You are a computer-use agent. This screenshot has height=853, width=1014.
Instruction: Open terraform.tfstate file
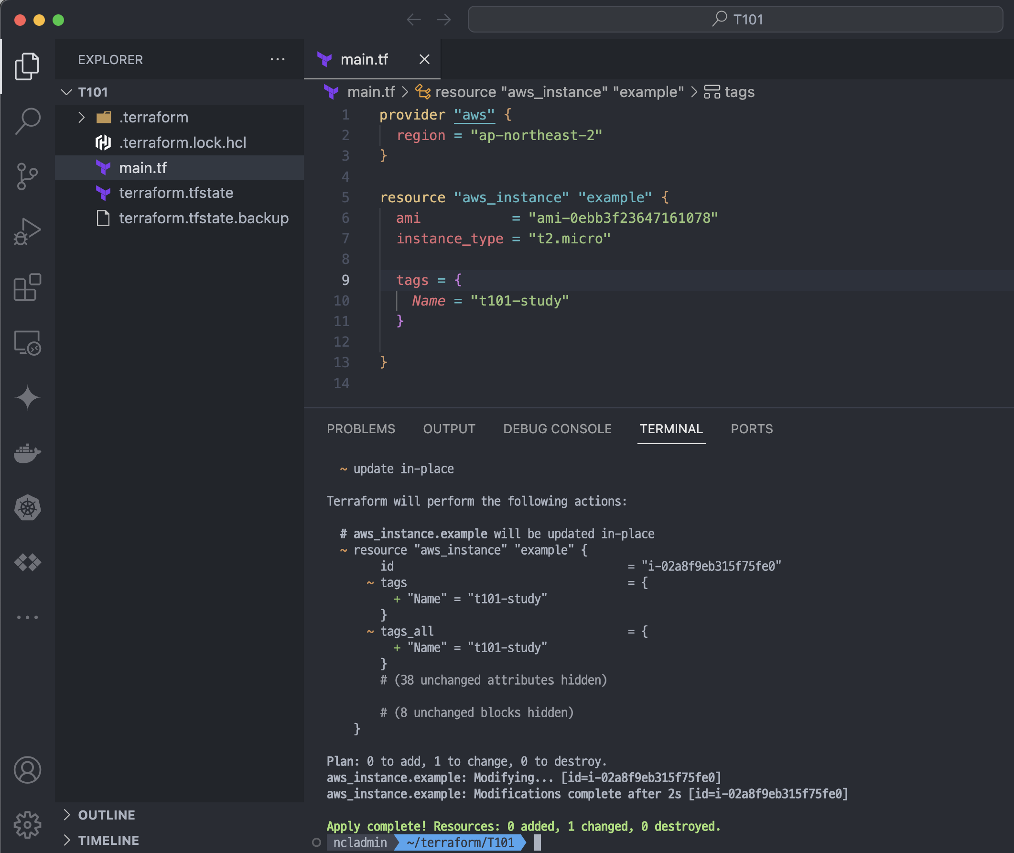click(x=176, y=193)
